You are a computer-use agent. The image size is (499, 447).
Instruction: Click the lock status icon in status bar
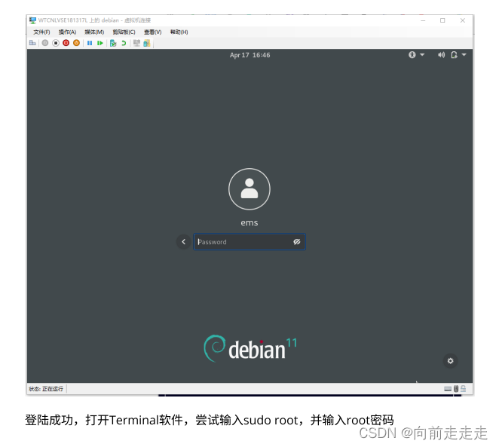464,389
